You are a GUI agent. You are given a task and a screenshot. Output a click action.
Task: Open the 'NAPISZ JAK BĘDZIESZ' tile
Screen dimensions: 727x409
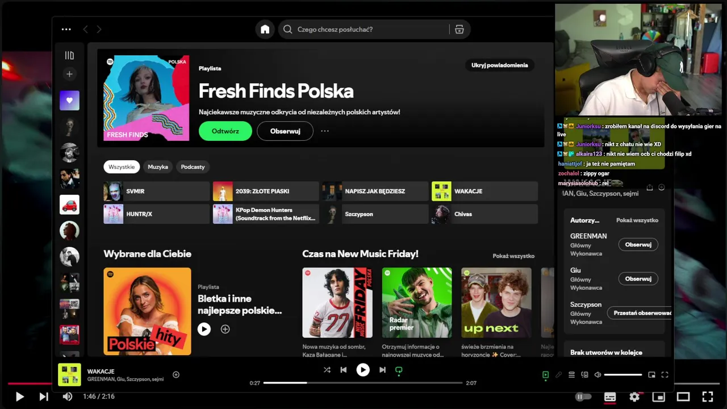pos(375,191)
